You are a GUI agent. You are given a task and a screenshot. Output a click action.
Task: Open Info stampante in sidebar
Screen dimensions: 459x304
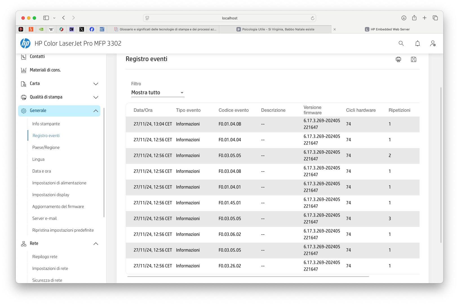tap(46, 124)
